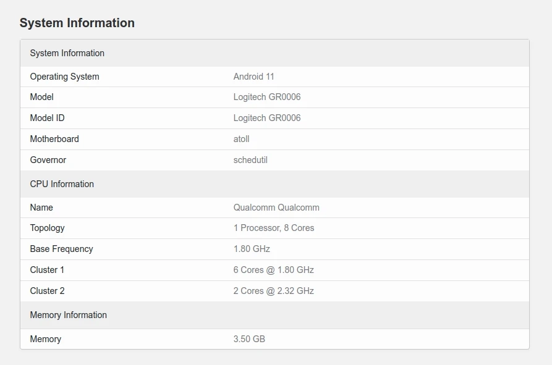Click the Android 11 value
552x365 pixels.
[253, 77]
